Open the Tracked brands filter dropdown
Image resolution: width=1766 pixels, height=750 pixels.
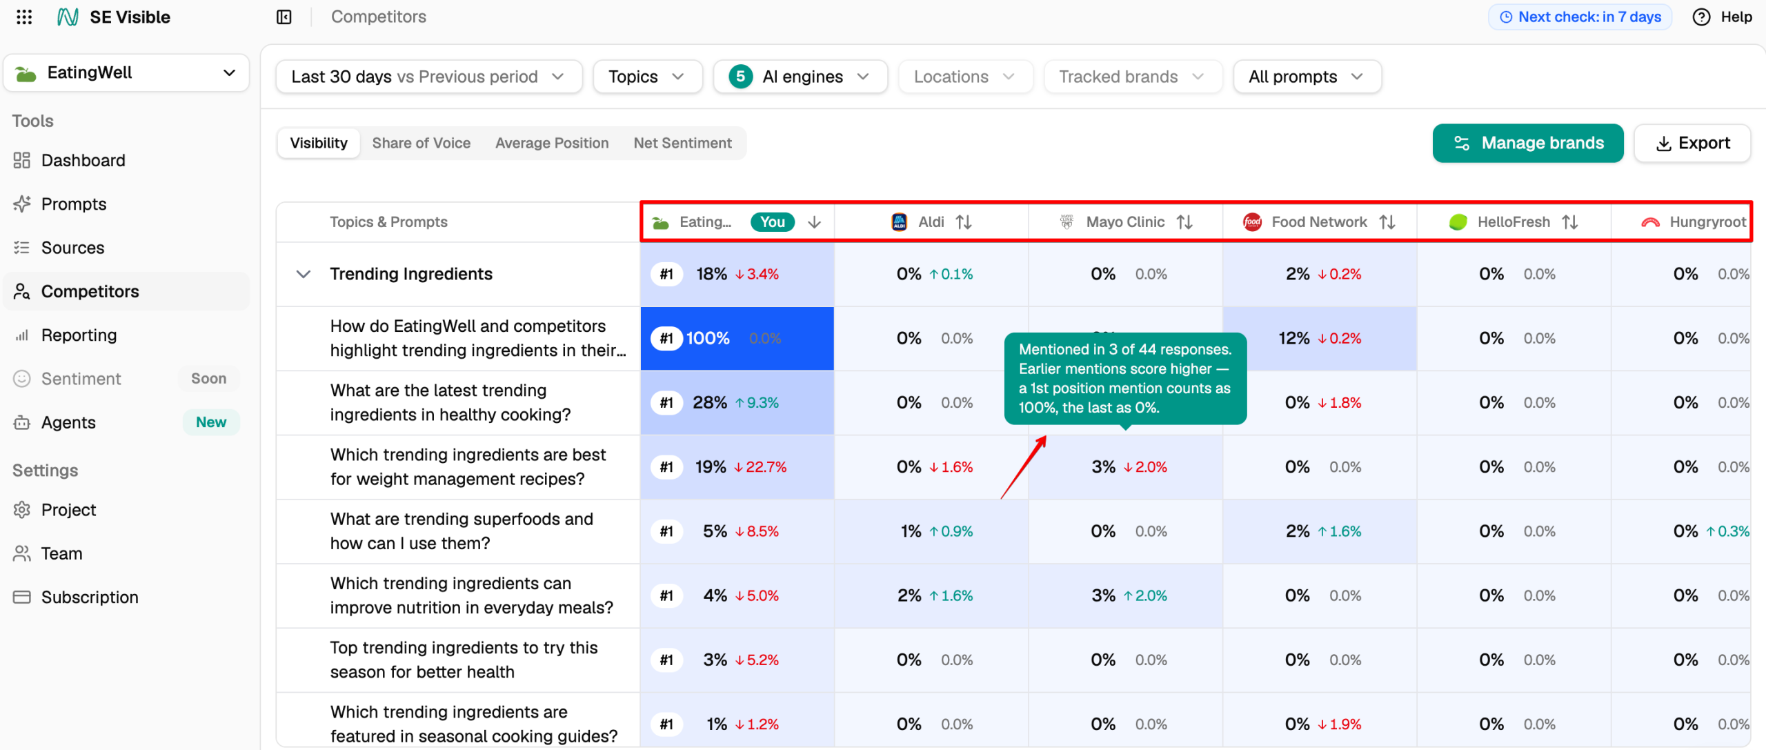pyautogui.click(x=1133, y=77)
